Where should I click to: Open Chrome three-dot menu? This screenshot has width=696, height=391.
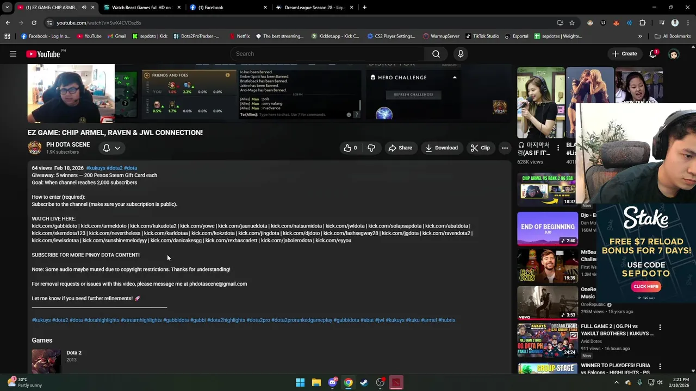(687, 23)
